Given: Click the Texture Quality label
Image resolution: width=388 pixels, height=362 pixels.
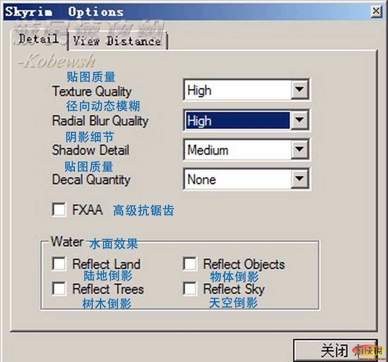Looking at the screenshot, I should pos(92,91).
